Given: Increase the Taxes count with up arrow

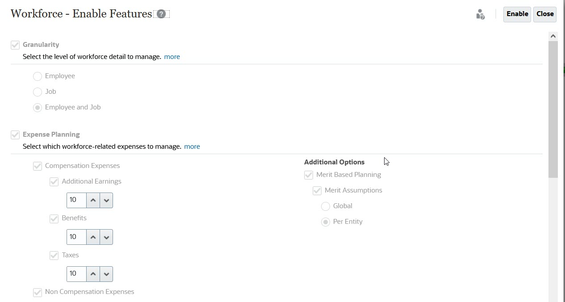Looking at the screenshot, I should [x=93, y=274].
